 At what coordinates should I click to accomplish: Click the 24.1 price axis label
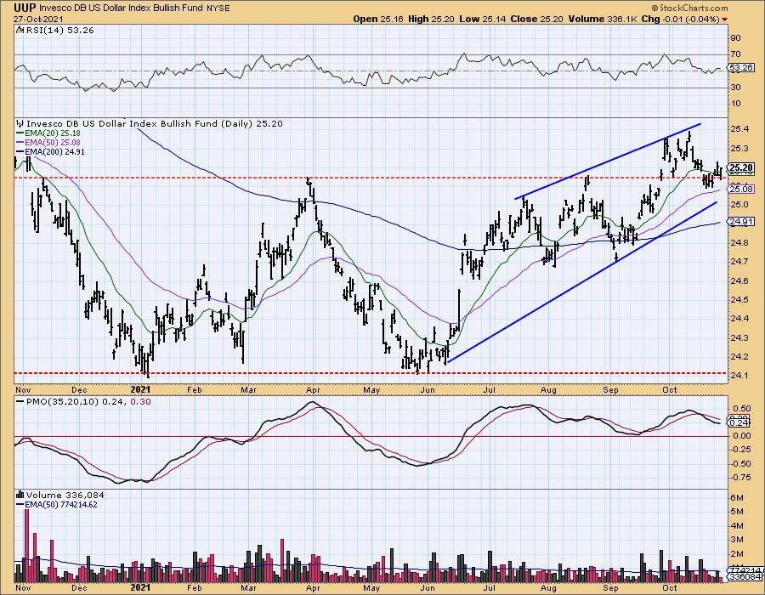739,376
